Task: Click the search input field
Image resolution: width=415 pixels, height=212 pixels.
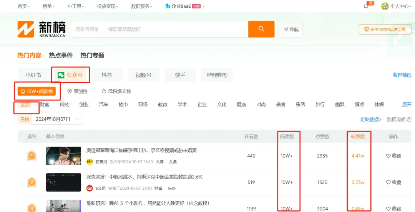Action: pos(160,29)
